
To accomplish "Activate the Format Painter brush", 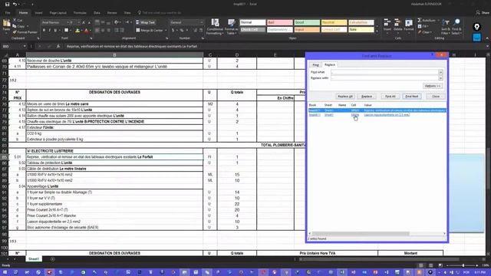I will tap(25, 32).
